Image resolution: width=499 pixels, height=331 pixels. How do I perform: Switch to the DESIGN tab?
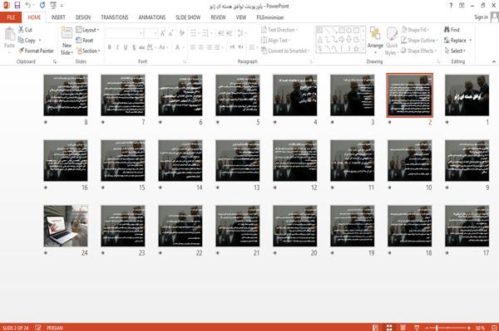point(83,17)
